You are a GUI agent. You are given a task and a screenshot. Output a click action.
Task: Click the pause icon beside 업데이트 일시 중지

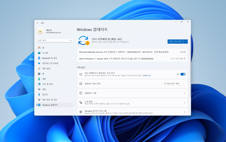(81, 84)
